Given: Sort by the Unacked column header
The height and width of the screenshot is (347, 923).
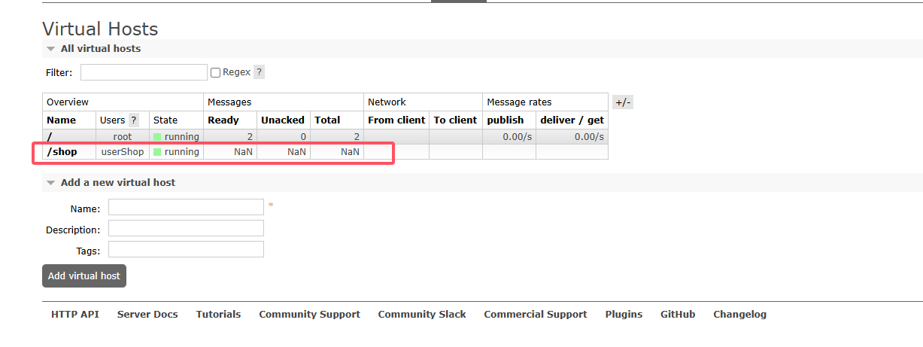Looking at the screenshot, I should coord(283,120).
